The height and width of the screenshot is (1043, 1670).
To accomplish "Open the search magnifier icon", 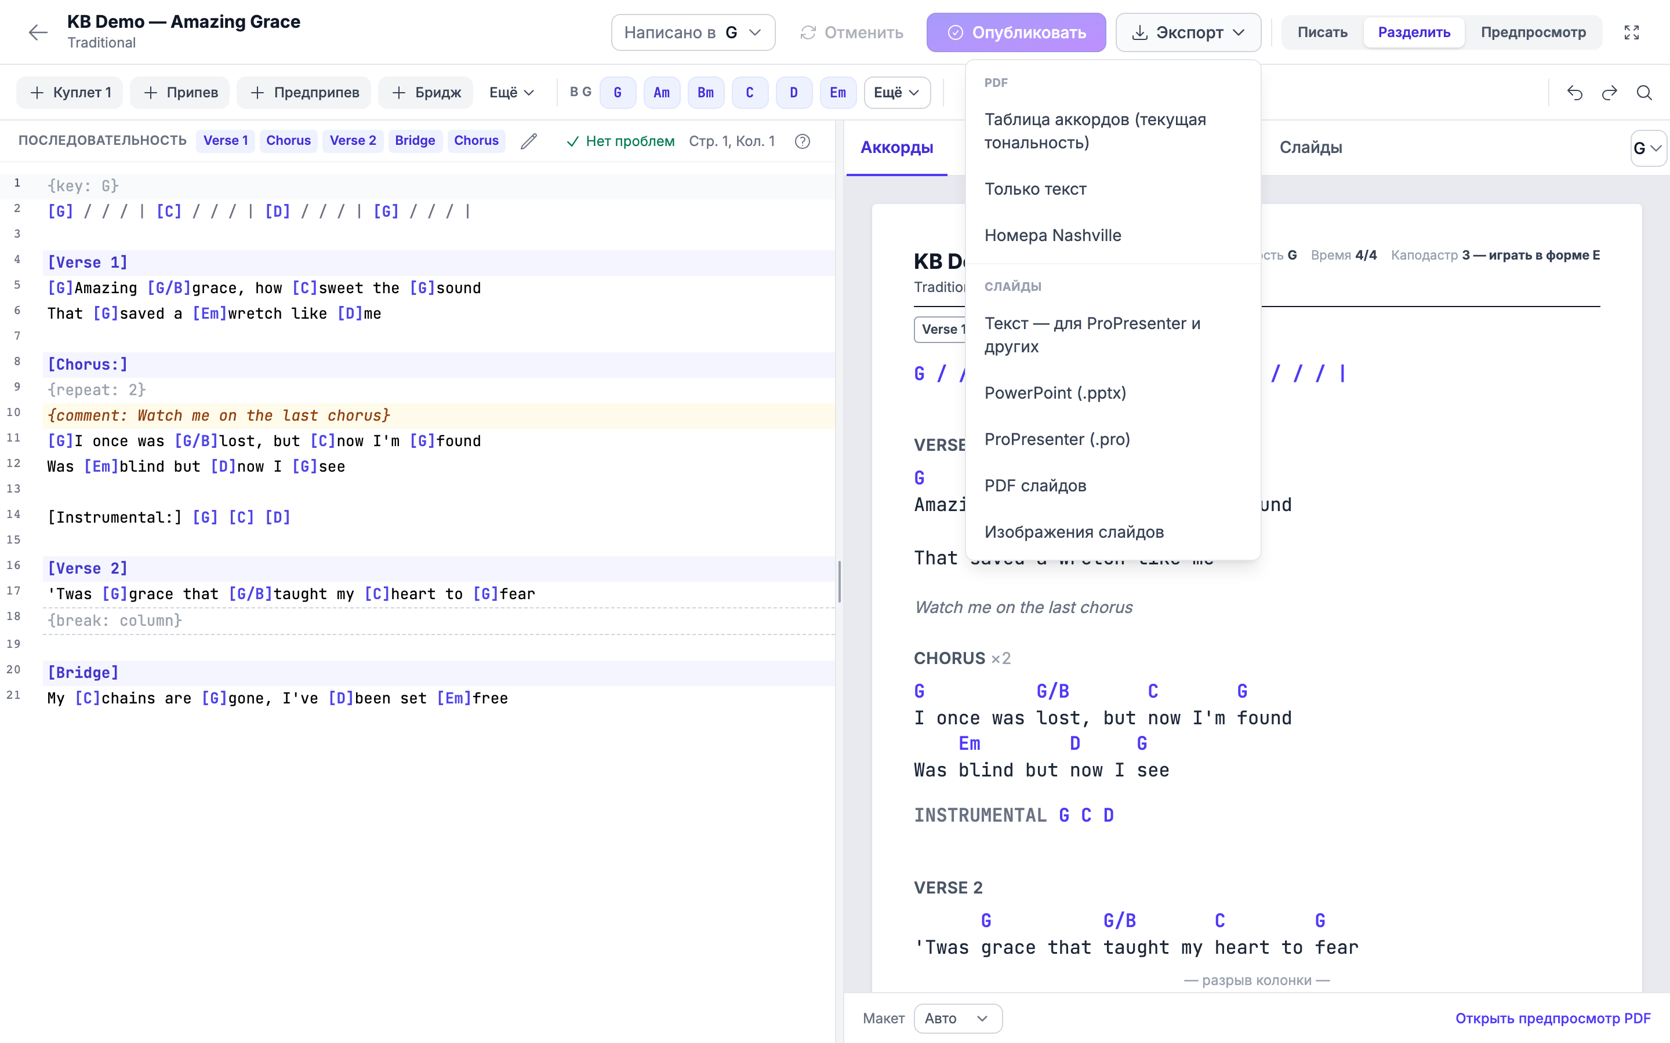I will [x=1644, y=93].
